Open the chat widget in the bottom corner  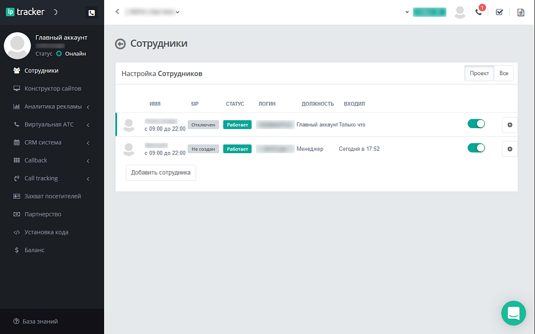pos(513,313)
